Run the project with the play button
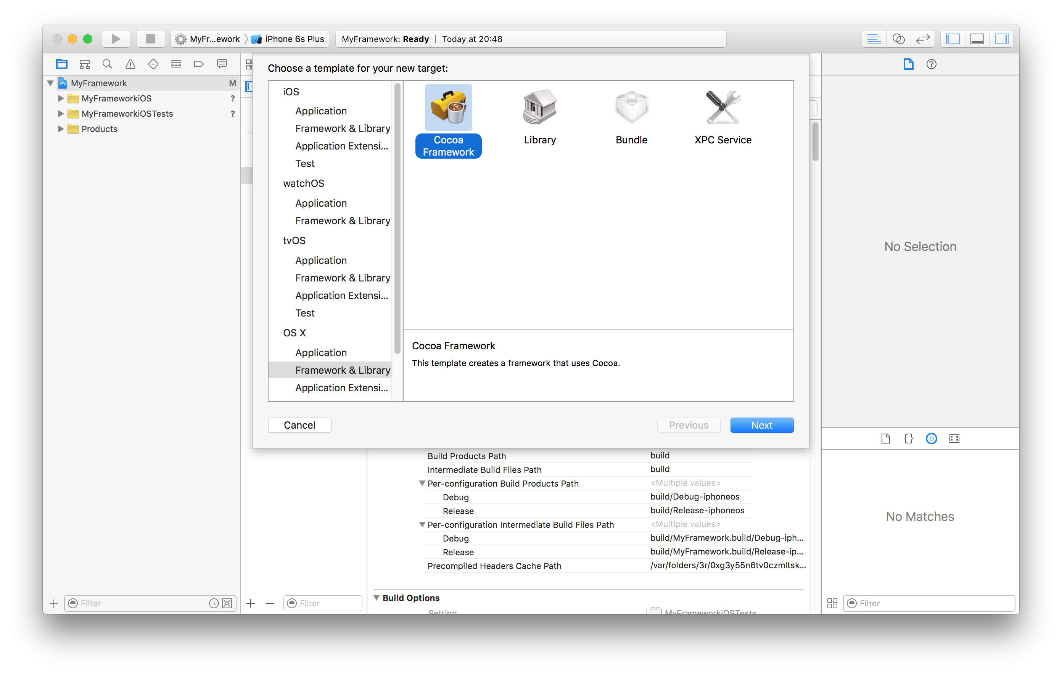Viewport: 1062px width, 675px height. [116, 39]
